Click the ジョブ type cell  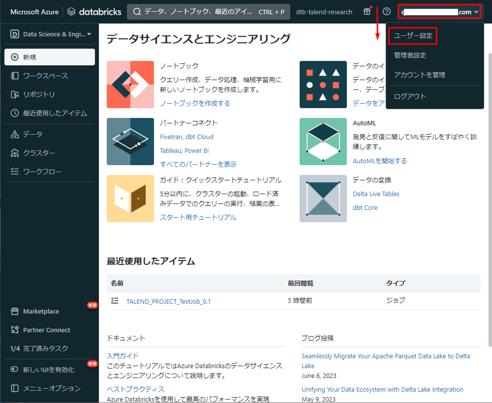point(396,300)
